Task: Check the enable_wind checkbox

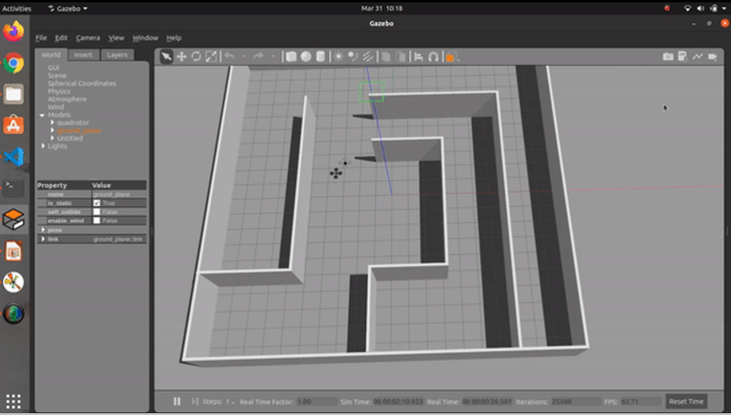Action: click(96, 221)
